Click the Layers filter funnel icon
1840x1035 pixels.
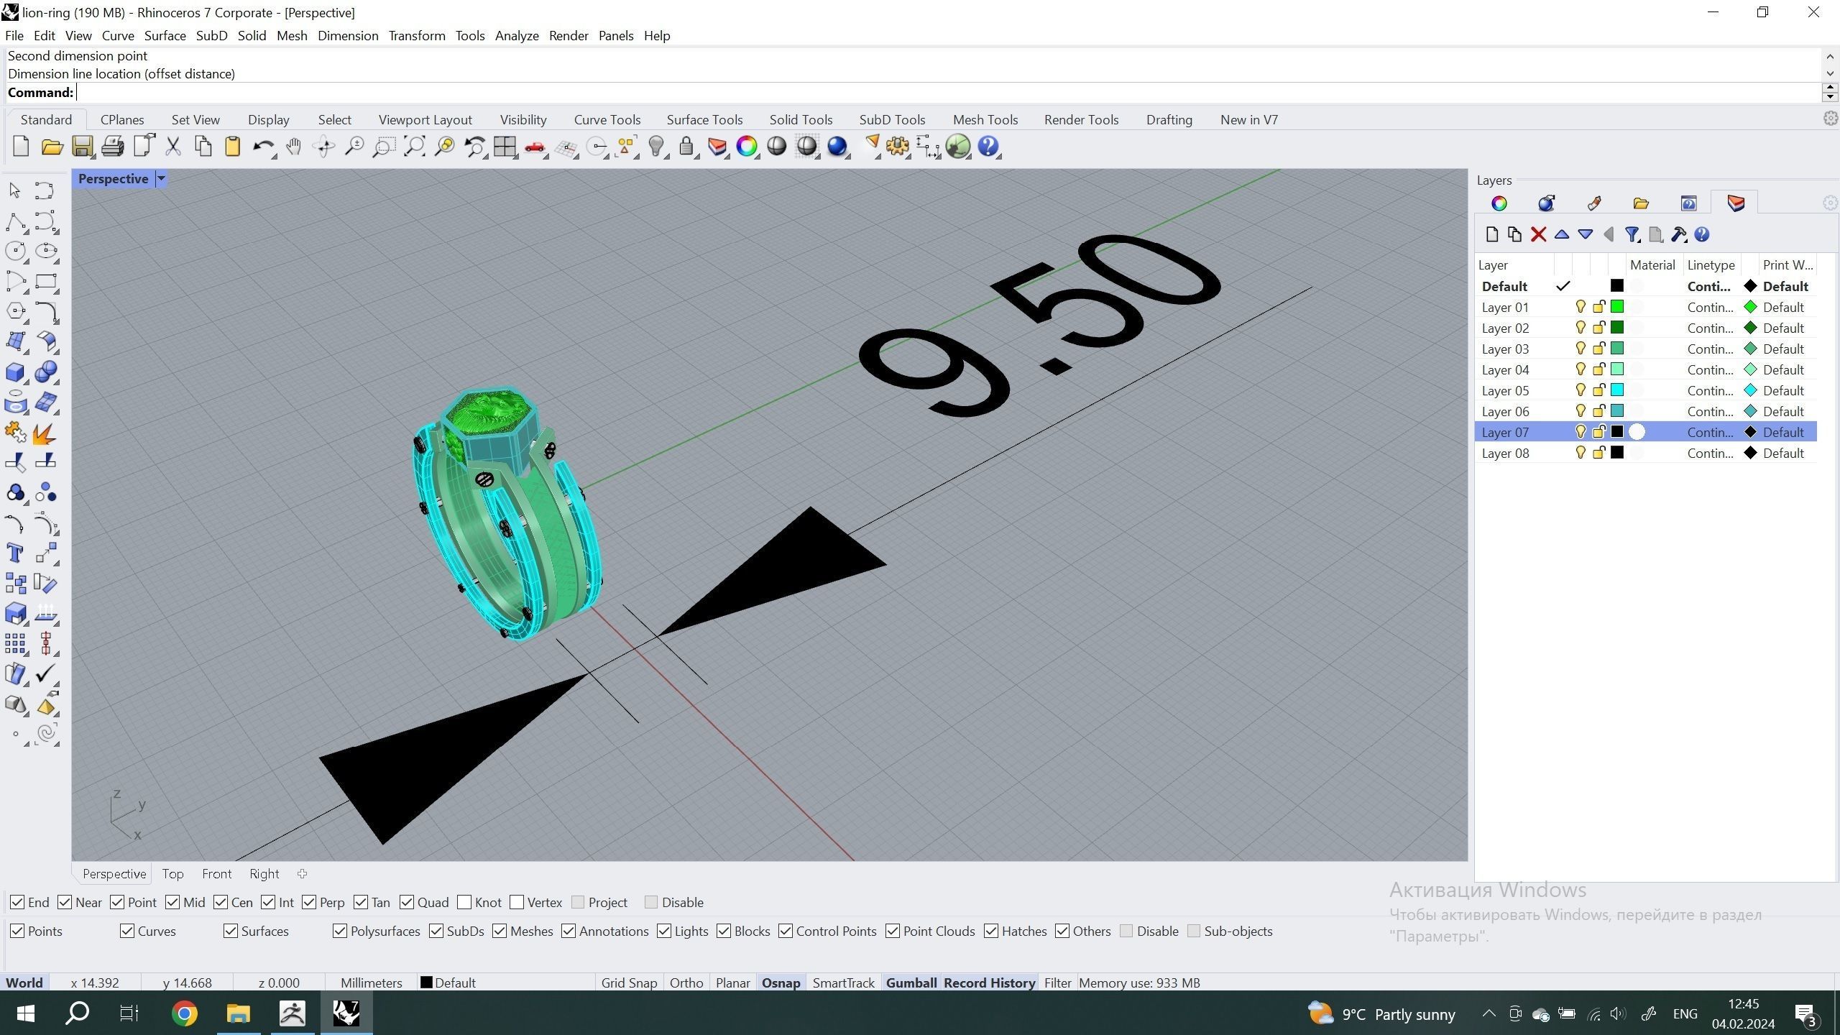pos(1632,234)
